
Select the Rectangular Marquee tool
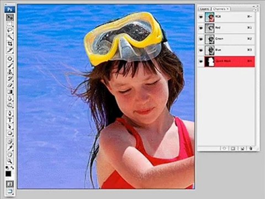10,24
